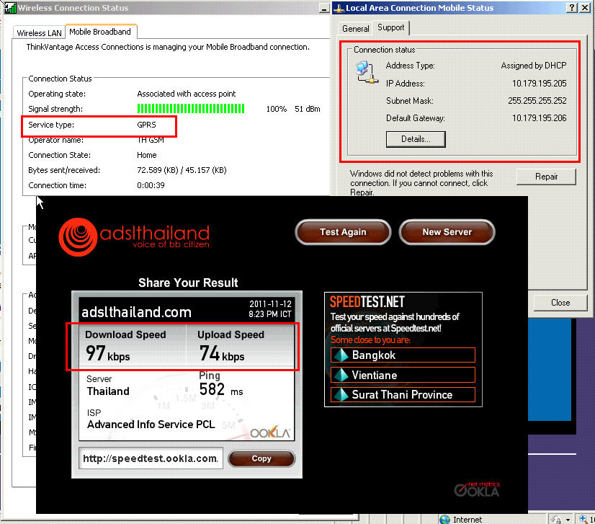Screen dimensions: 595x524
Task: Click the Assigned by DHCP value
Action: pos(534,66)
